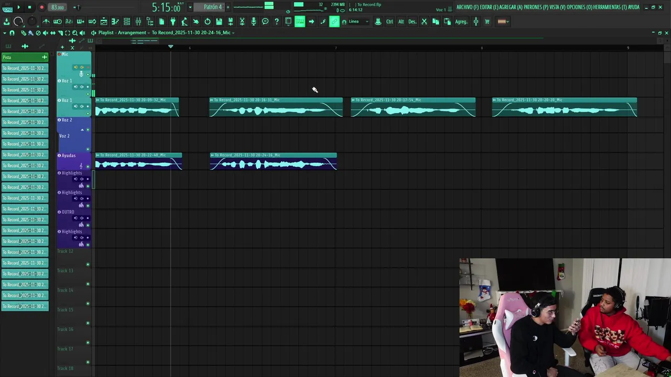Toggle loop recording icon

click(x=92, y=21)
